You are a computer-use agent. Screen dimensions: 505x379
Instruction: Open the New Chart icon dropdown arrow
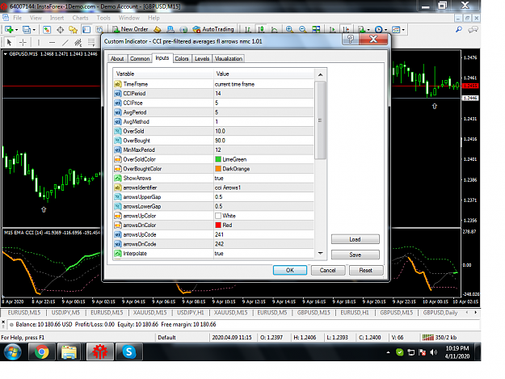click(x=16, y=30)
